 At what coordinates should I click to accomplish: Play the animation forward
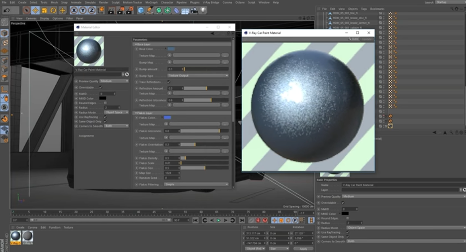pyautogui.click(x=218, y=220)
